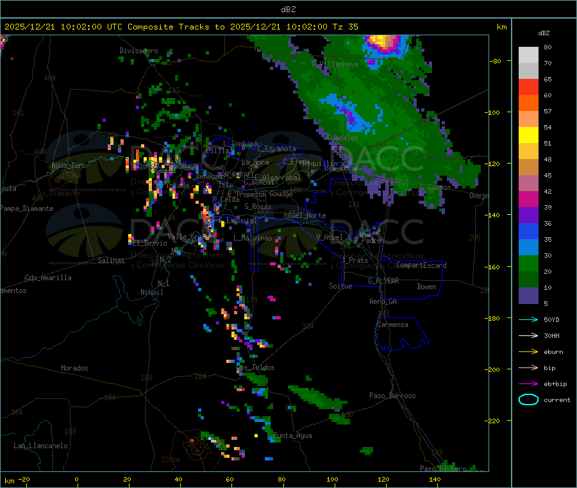The width and height of the screenshot is (577, 488).
Task: Click the '50YD' legend label
Action: 551,319
